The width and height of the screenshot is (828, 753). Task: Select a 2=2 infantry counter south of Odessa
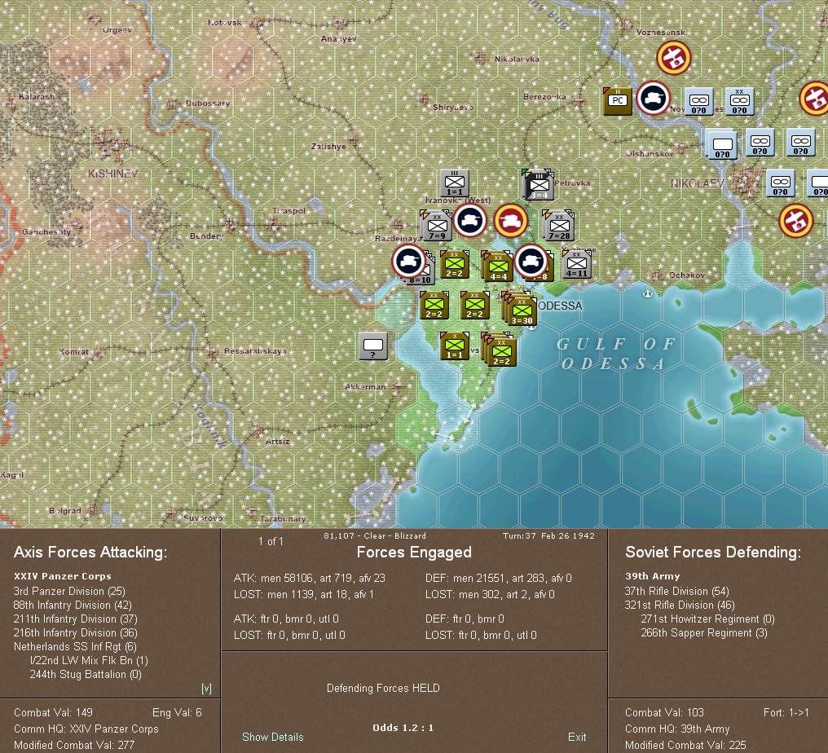(x=498, y=352)
